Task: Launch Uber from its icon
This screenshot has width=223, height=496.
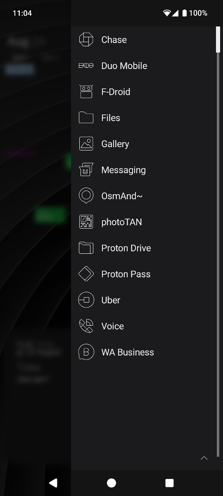Action: [86, 300]
